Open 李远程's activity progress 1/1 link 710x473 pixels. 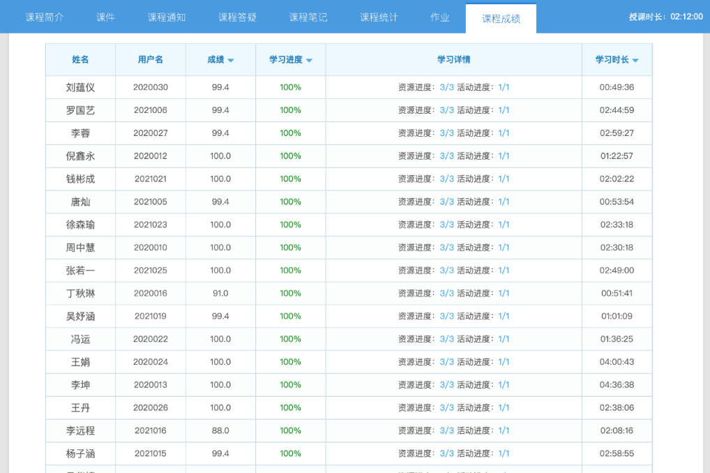pos(504,430)
